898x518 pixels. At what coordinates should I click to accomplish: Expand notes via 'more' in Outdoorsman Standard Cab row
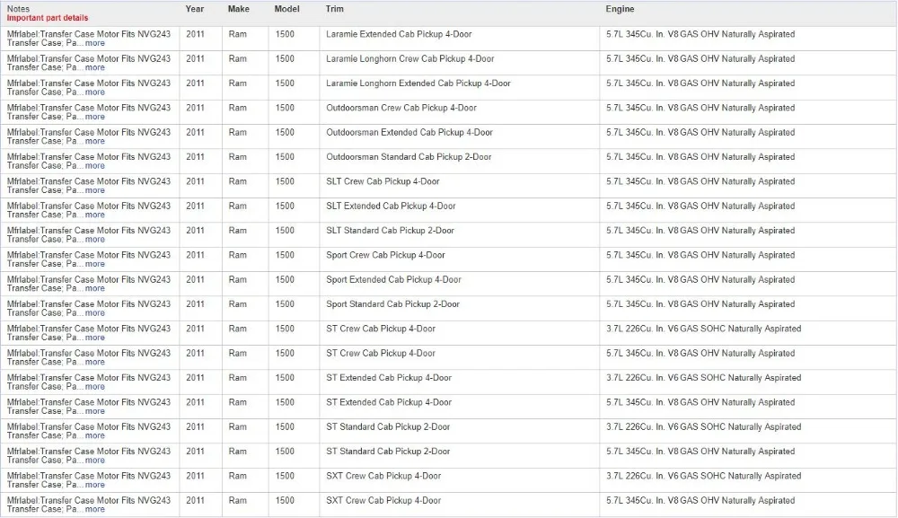pos(95,166)
